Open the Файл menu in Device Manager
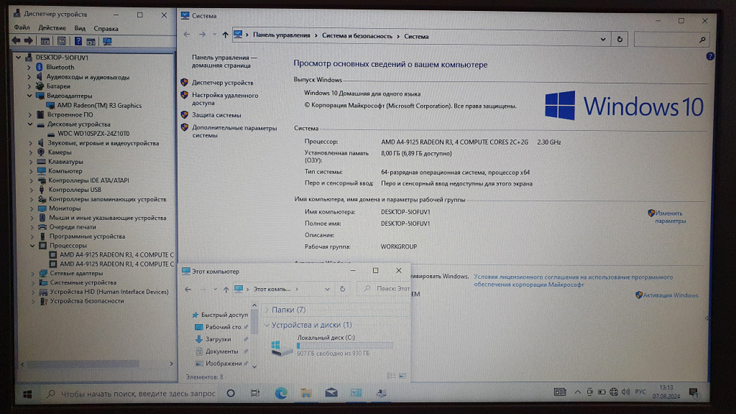736x414 pixels. pos(21,28)
